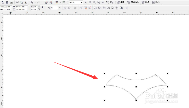Click the bottom-left selection handle
189x108 pixels.
tap(104, 100)
